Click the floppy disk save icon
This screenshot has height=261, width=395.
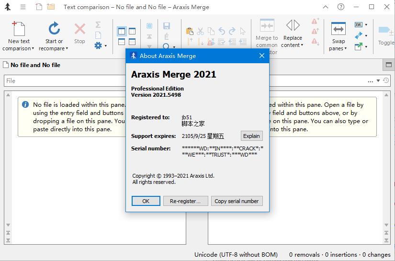pyautogui.click(x=167, y=26)
